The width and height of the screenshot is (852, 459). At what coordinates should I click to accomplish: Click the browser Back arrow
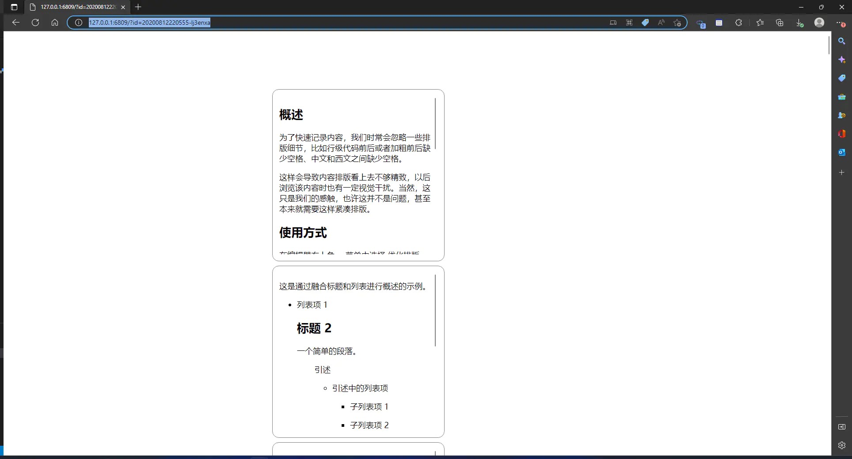[16, 23]
